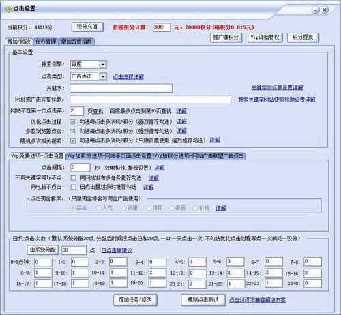Open 详解 link for 优化点击过程
341x315 pixels.
click(x=181, y=121)
